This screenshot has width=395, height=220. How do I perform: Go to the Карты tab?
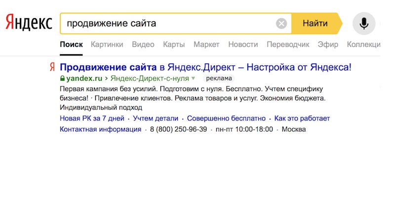(x=174, y=44)
